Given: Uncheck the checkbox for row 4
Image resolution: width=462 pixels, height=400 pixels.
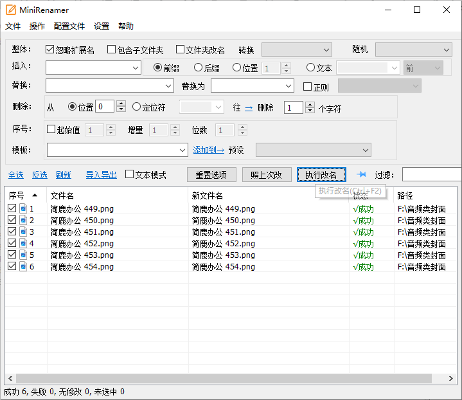Looking at the screenshot, I should tap(12, 243).
